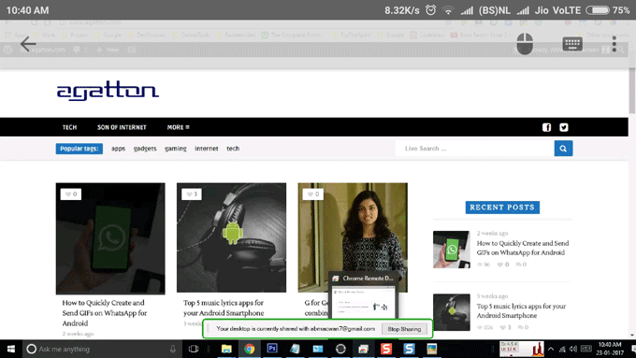Open File Explorer from the taskbar
This screenshot has height=358, width=636.
click(x=226, y=349)
